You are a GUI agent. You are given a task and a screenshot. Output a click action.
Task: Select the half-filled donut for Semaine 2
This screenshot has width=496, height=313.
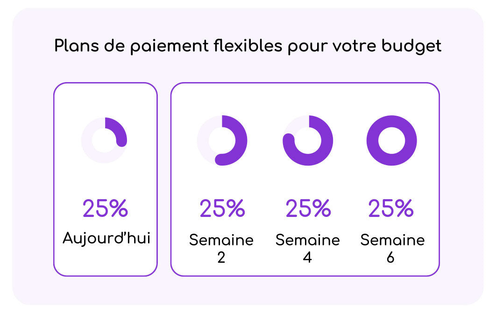tap(222, 140)
